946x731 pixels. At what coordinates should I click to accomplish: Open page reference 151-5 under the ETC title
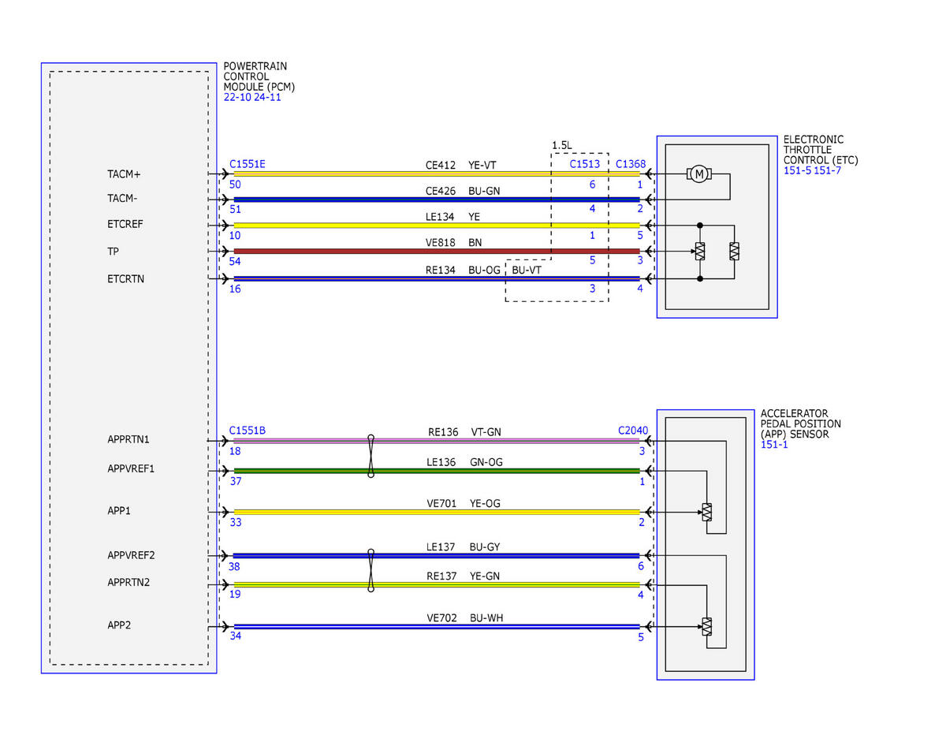(799, 170)
